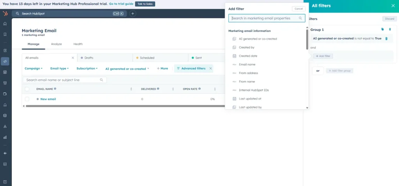Image resolution: width=399 pixels, height=186 pixels.
Task: Click the Search email name or subject line field
Action: [x=65, y=80]
